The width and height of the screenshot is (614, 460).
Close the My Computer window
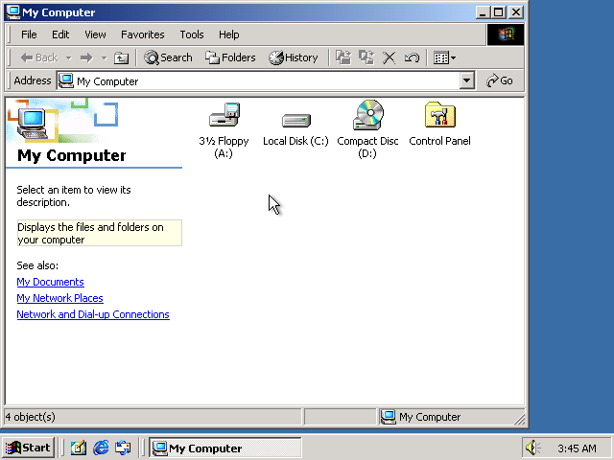[x=516, y=12]
